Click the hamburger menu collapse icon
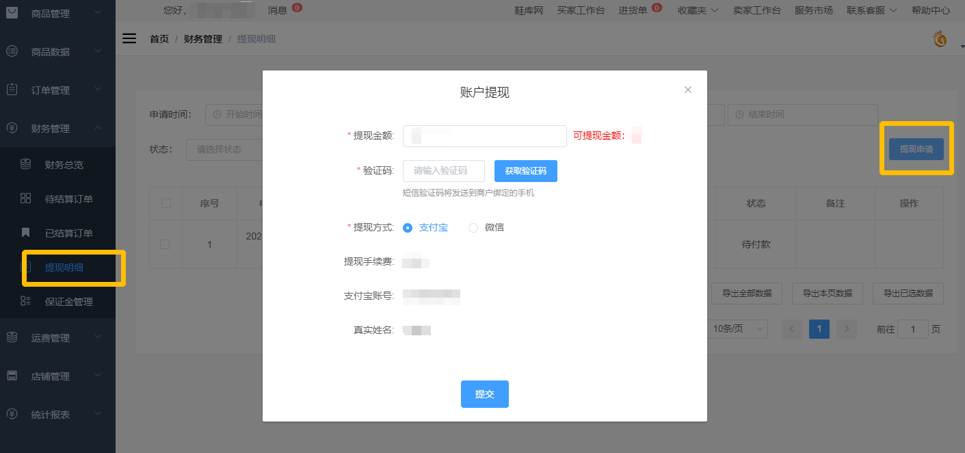Screen dimensions: 965x453 (129, 38)
